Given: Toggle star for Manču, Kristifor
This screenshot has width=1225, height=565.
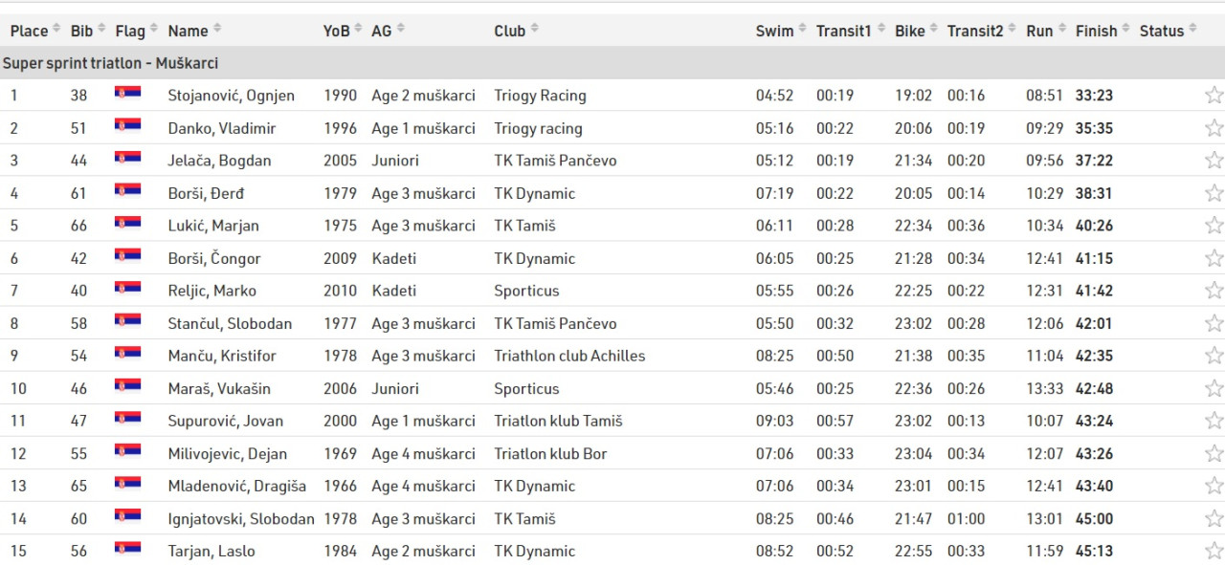Looking at the screenshot, I should [x=1214, y=356].
